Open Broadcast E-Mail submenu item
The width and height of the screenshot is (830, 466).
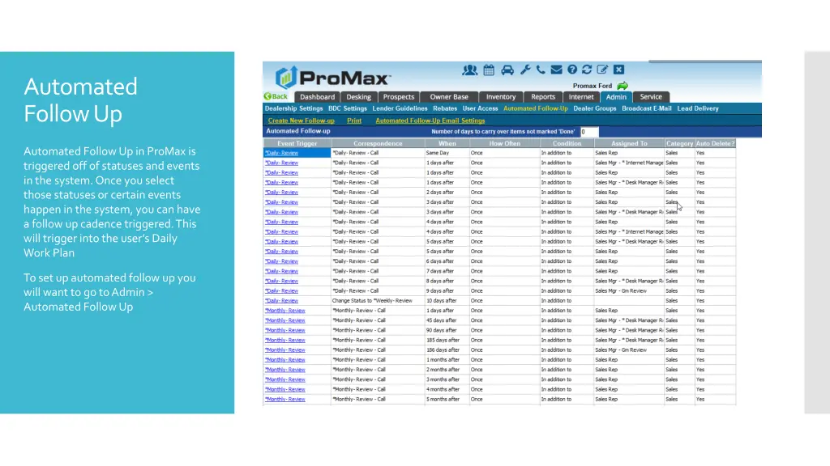[646, 108]
